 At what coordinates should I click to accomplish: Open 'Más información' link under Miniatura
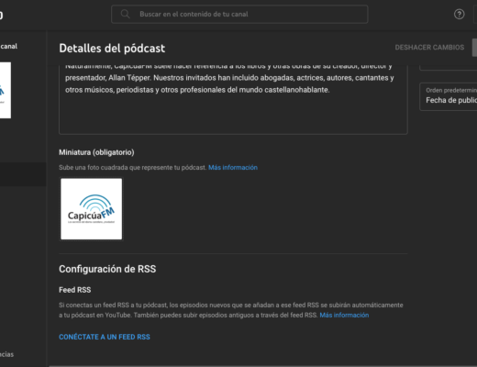pyautogui.click(x=233, y=168)
